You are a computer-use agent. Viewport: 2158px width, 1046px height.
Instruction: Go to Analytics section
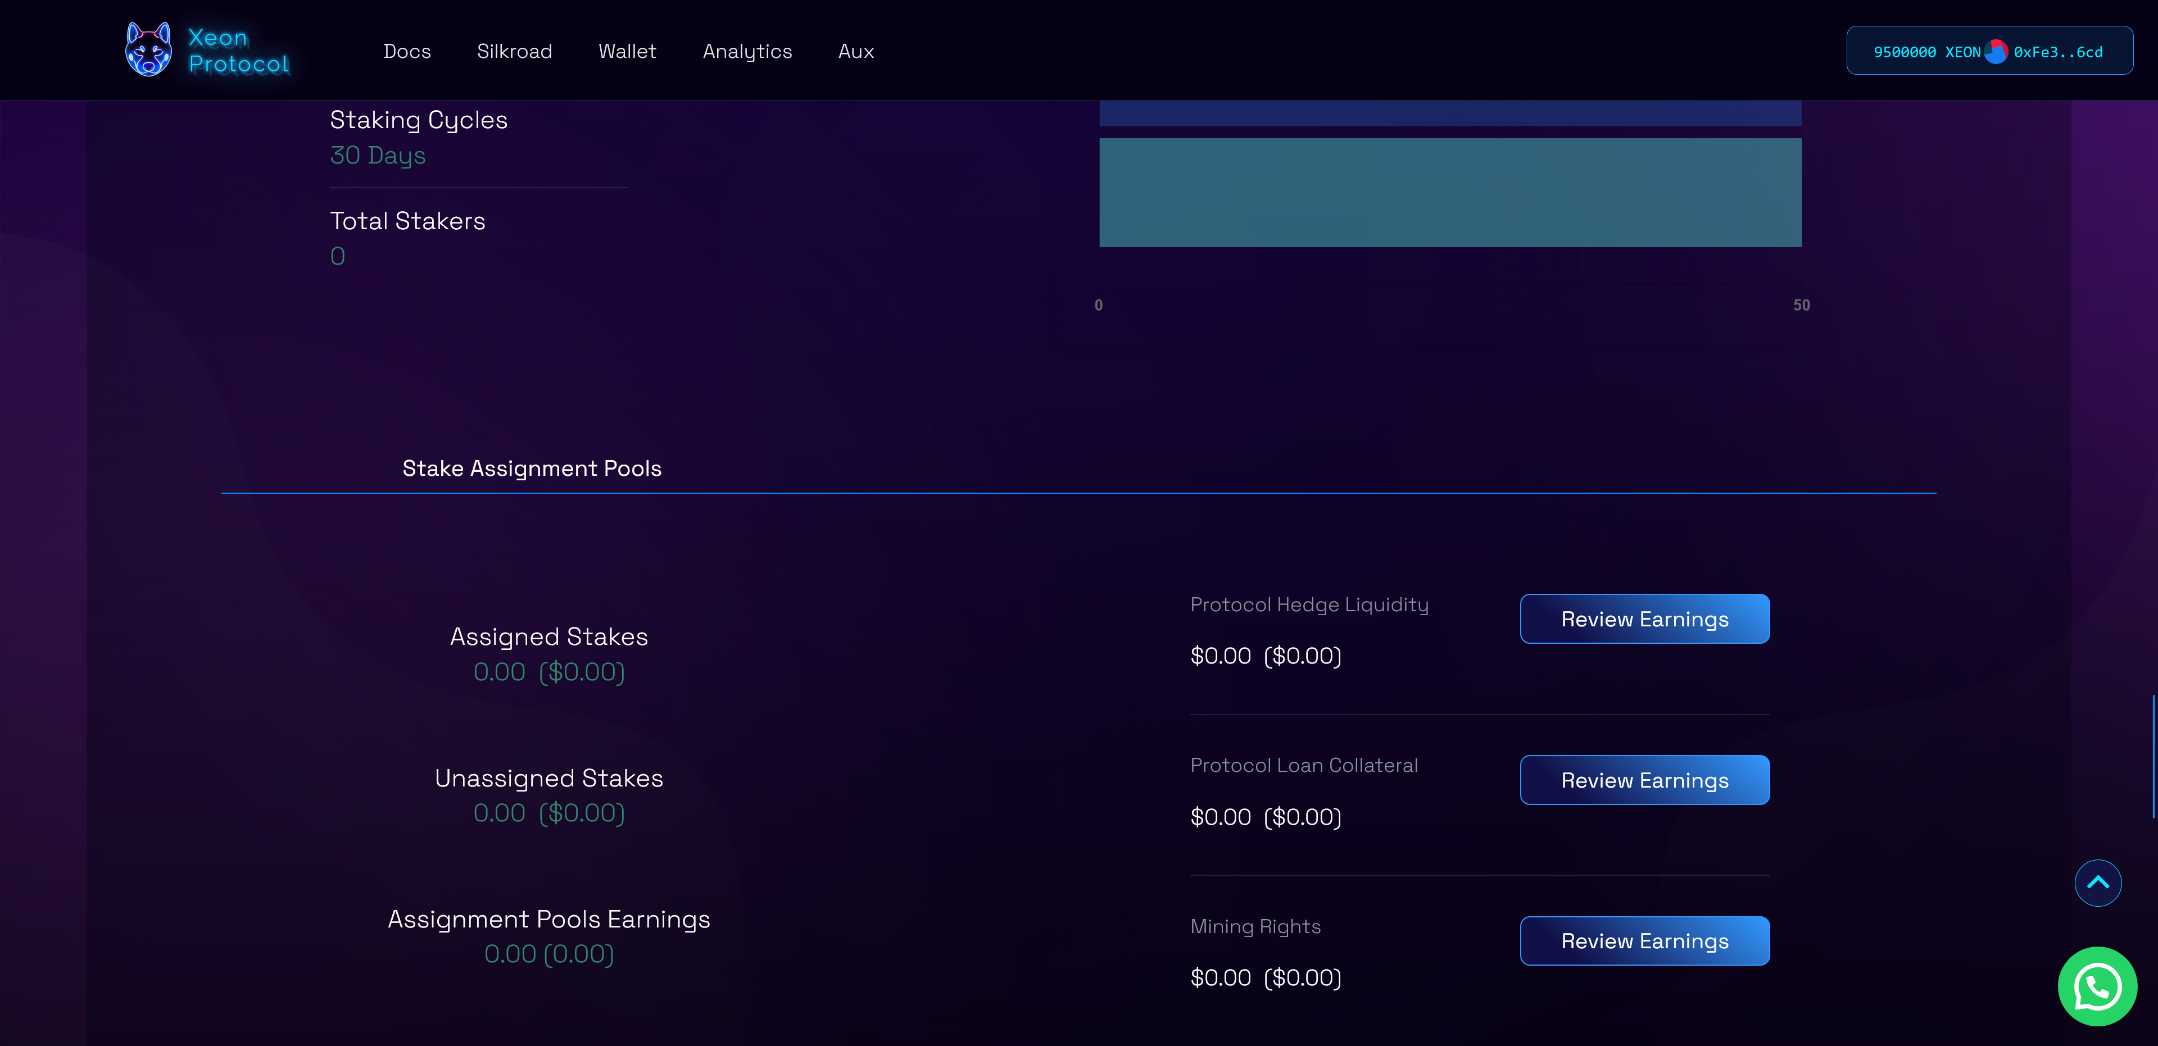[x=746, y=51]
